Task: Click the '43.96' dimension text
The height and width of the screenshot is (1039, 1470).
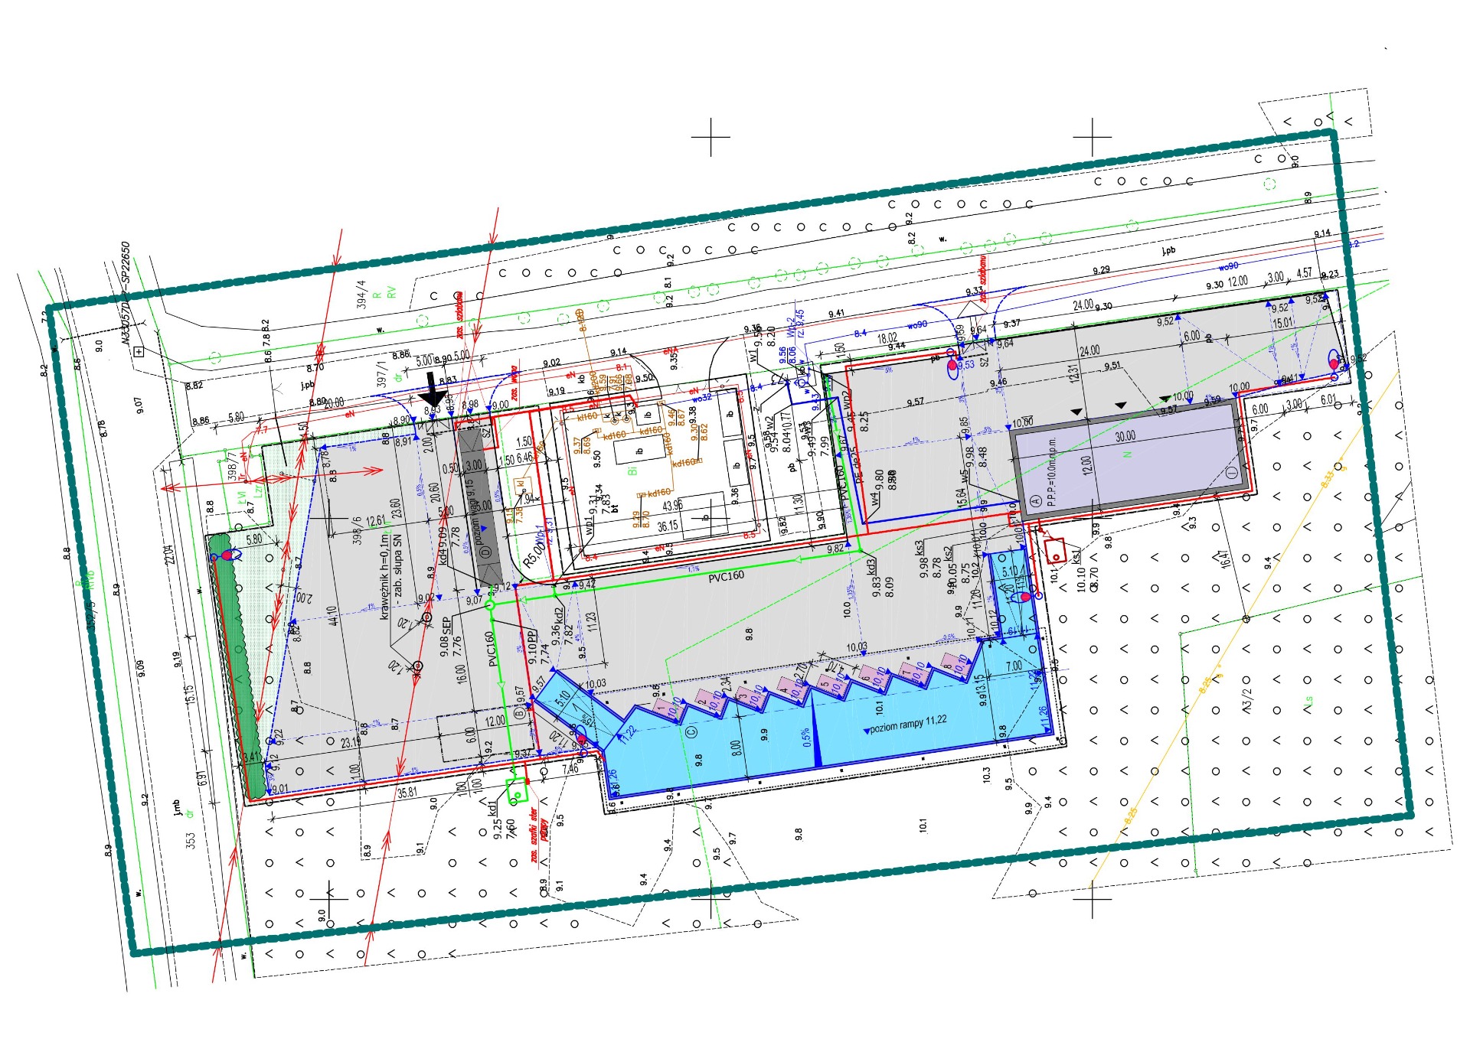Action: [x=673, y=506]
